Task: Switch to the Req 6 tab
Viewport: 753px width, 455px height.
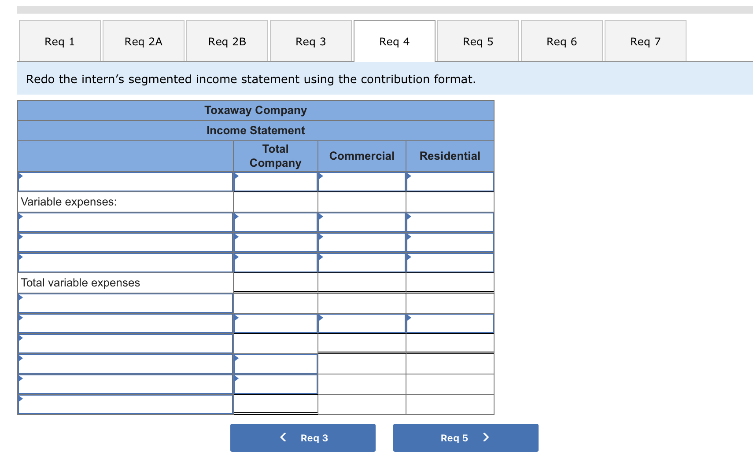Action: [561, 40]
